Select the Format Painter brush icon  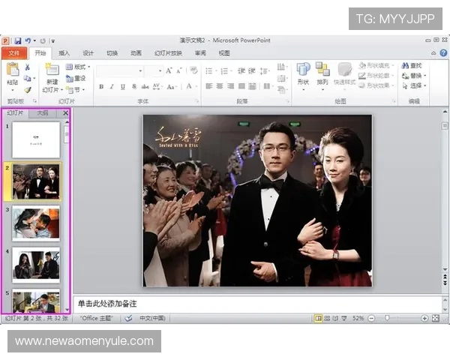point(27,90)
